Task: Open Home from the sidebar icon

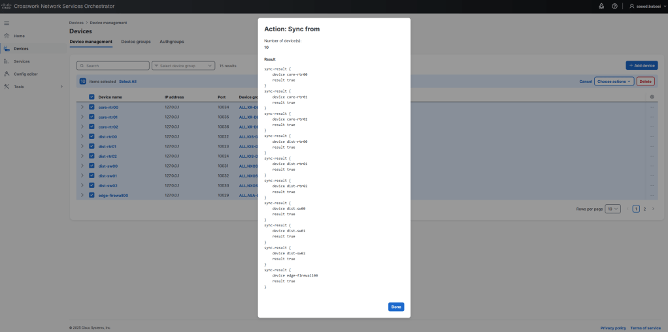Action: [7, 36]
